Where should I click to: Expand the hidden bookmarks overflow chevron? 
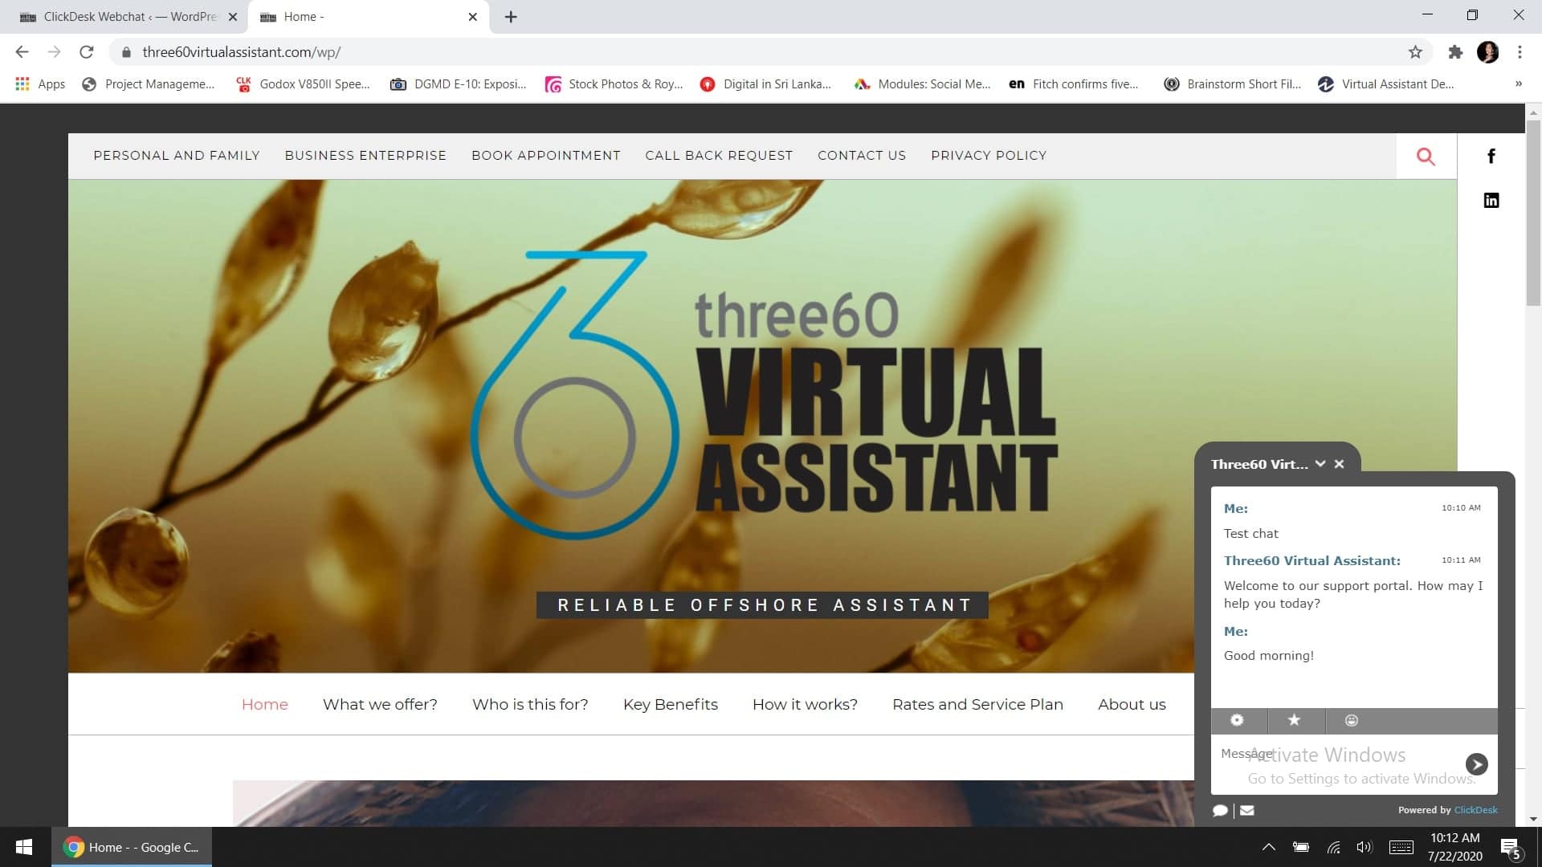[x=1518, y=83]
